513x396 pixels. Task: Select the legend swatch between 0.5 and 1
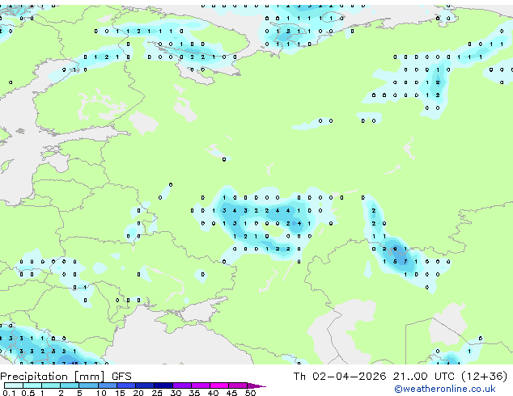point(32,385)
